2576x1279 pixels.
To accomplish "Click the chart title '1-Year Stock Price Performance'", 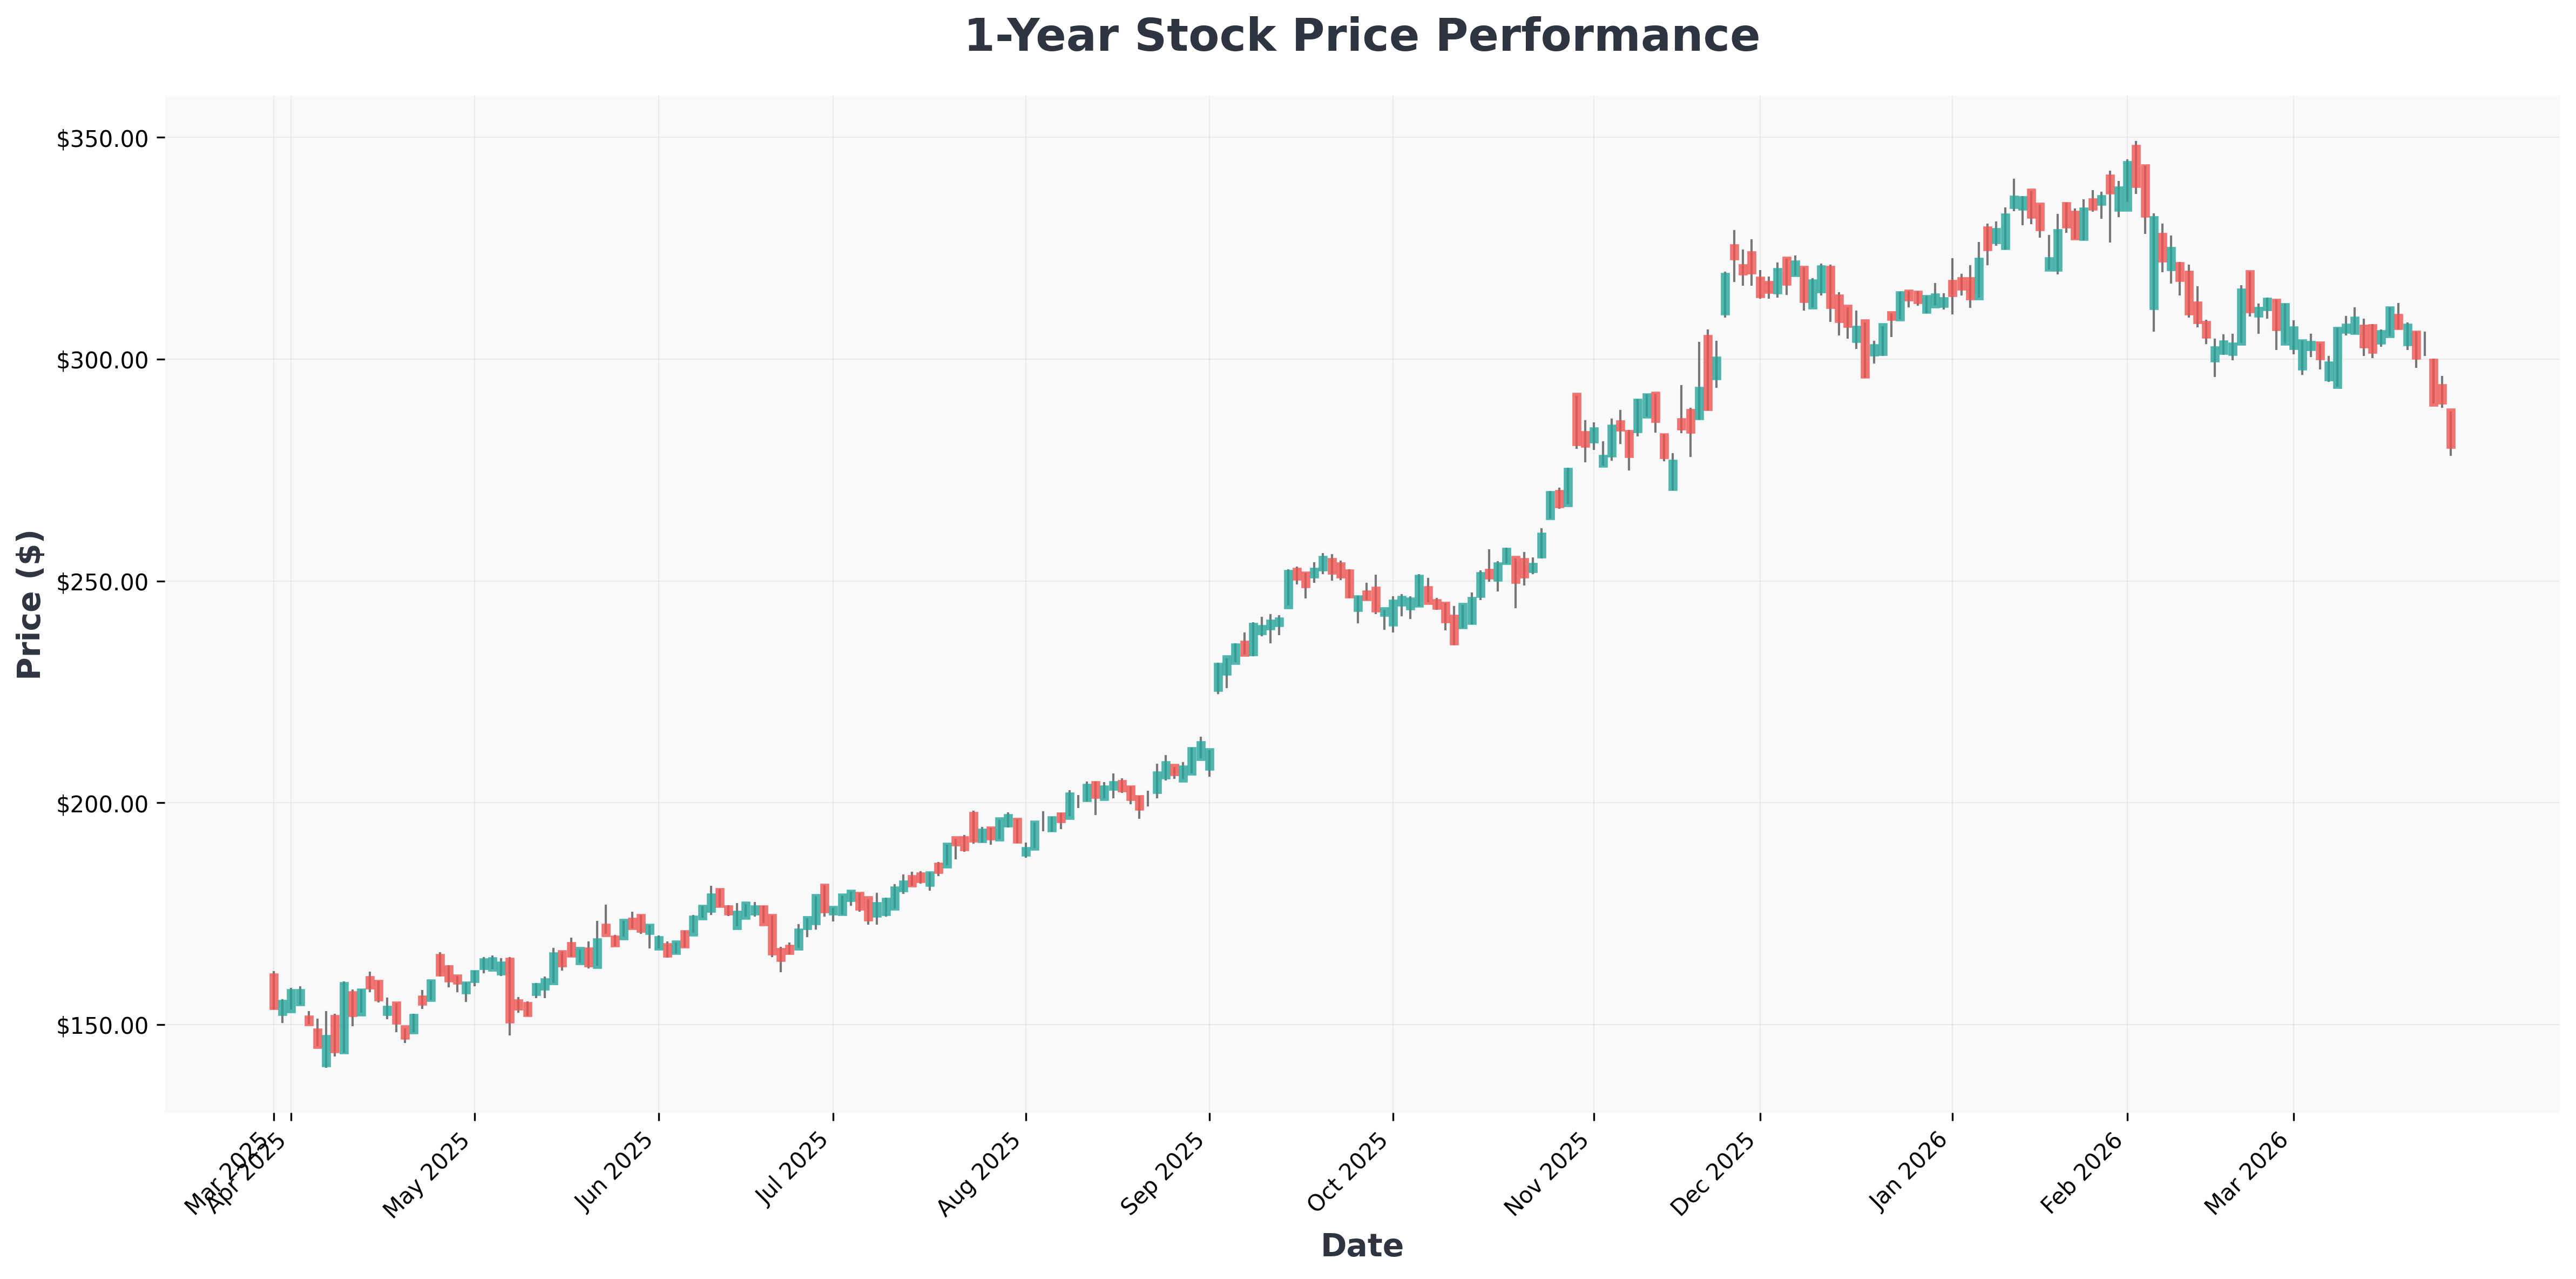I will (x=1361, y=37).
